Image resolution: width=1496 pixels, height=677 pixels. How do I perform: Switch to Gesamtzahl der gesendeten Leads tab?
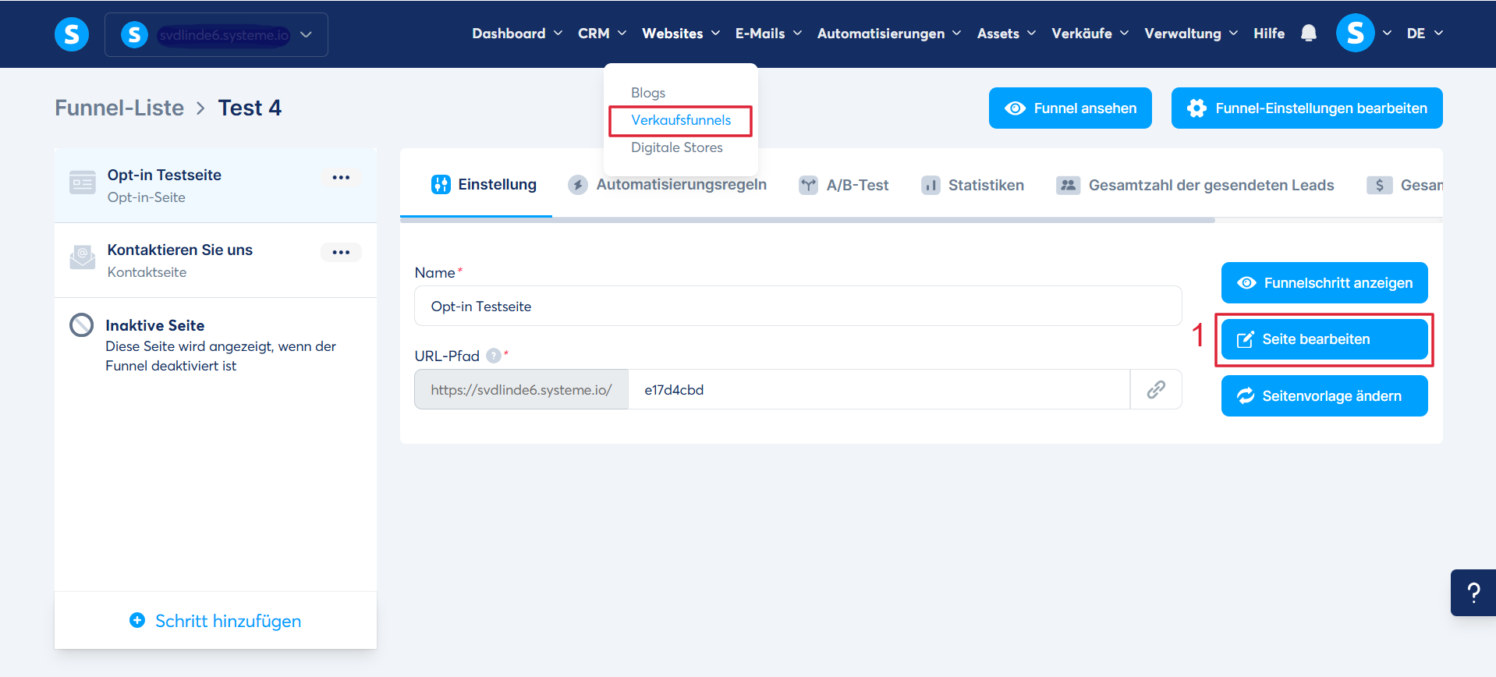coord(1195,185)
